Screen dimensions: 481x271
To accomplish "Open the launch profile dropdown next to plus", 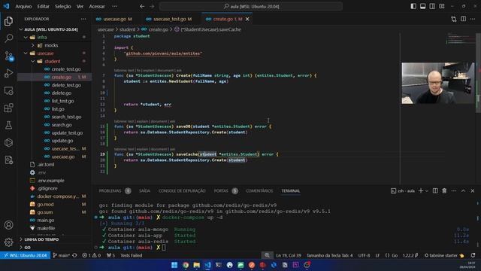I will tap(426, 190).
